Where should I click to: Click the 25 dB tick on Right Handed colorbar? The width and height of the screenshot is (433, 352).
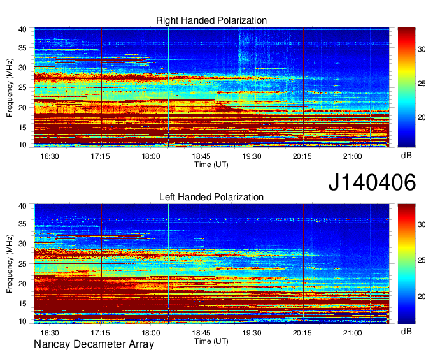[422, 84]
